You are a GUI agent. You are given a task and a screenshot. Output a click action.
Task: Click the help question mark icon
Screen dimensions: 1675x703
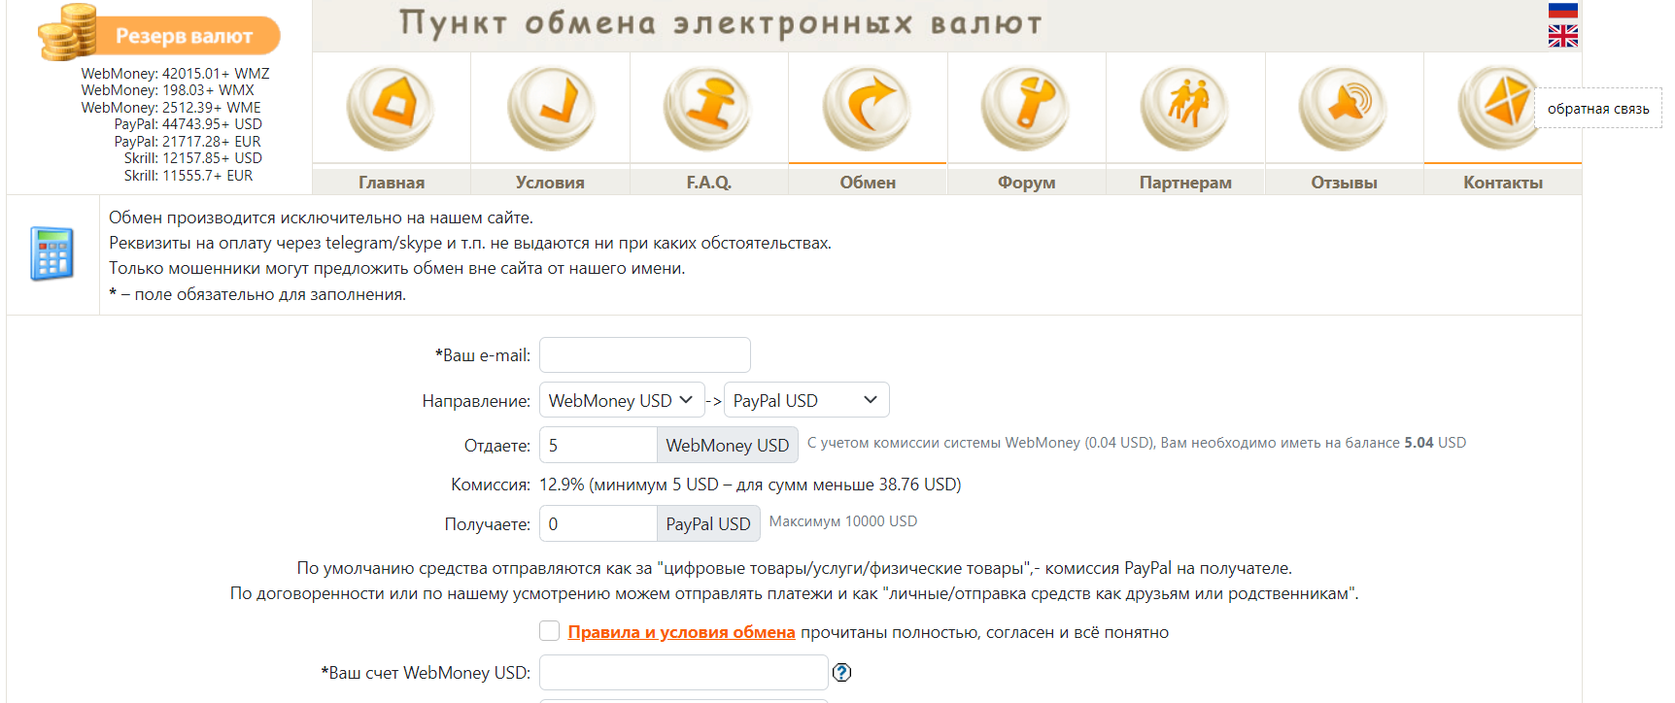tap(841, 672)
